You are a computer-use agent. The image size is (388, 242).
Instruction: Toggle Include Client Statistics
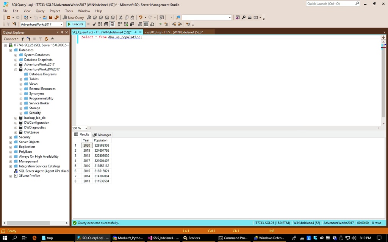point(132,24)
